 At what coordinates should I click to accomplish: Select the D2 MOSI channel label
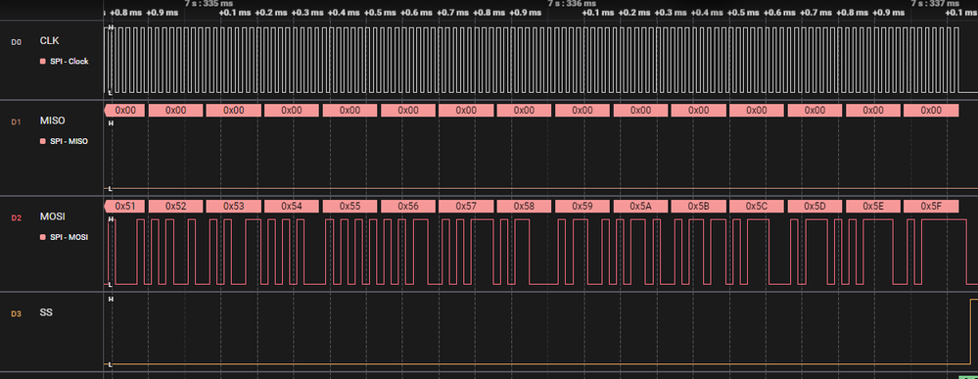(x=52, y=217)
